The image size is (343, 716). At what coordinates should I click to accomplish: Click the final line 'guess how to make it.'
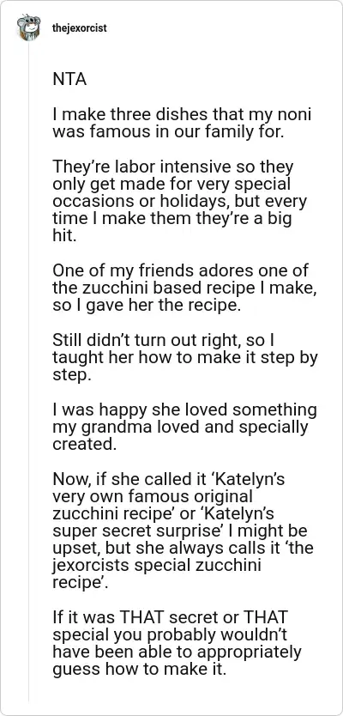(x=140, y=670)
